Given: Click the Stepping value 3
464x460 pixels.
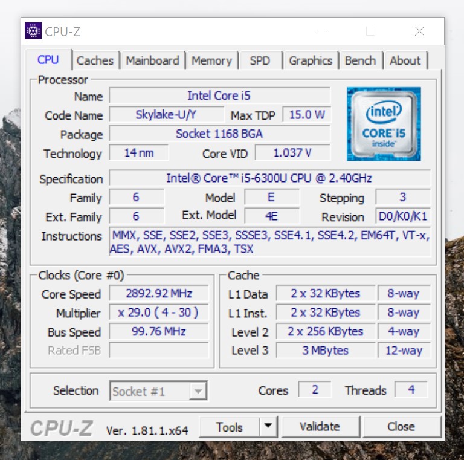Looking at the screenshot, I should pyautogui.click(x=403, y=197).
